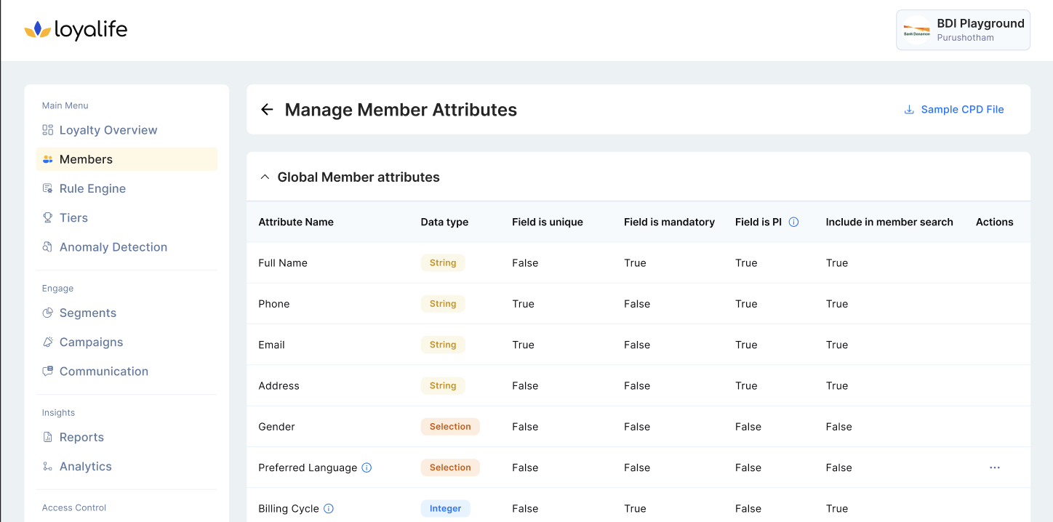
Task: Open the Reports section
Action: pos(81,437)
